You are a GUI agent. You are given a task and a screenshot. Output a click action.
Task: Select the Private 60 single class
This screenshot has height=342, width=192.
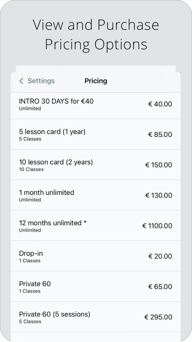pos(96,286)
